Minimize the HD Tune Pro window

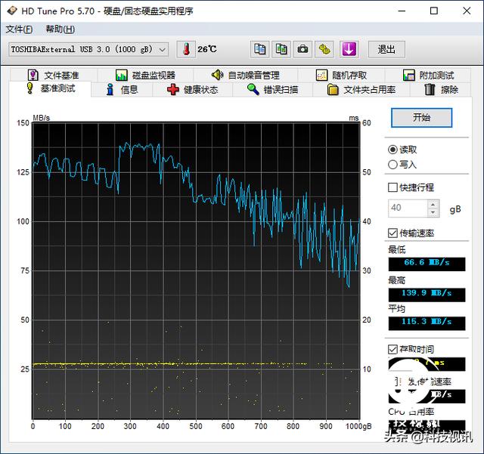coord(402,11)
